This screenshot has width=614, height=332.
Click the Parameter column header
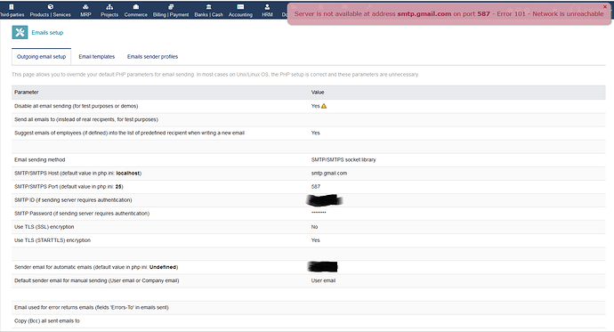pos(27,93)
